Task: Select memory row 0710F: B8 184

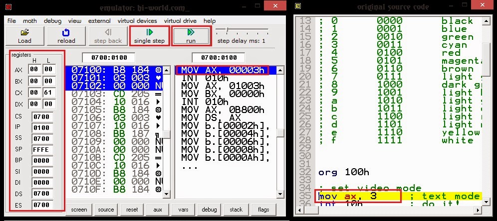Action: pyautogui.click(x=114, y=189)
